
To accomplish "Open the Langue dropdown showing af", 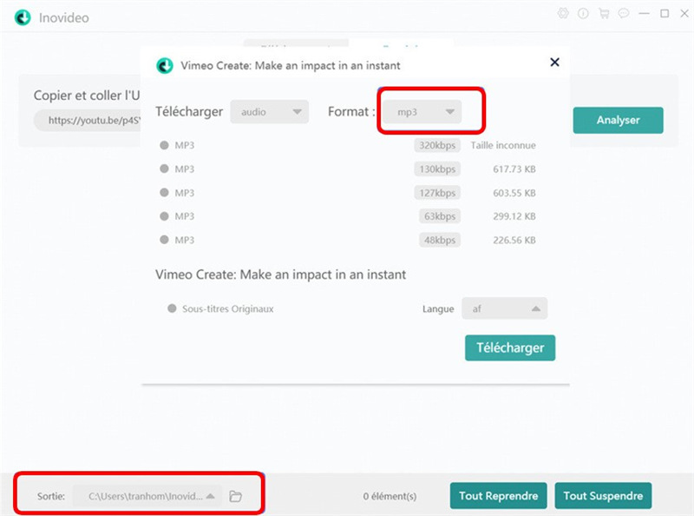I will pyautogui.click(x=505, y=308).
